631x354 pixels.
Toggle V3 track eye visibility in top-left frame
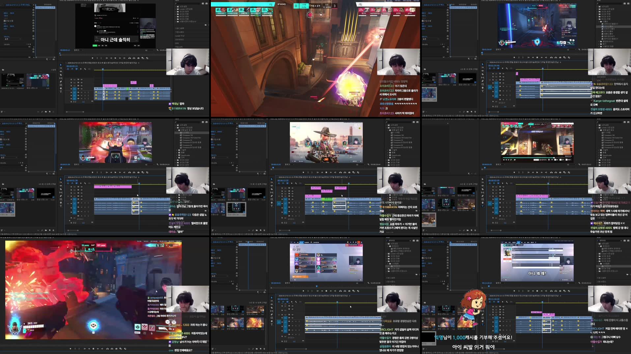pyautogui.click(x=82, y=83)
